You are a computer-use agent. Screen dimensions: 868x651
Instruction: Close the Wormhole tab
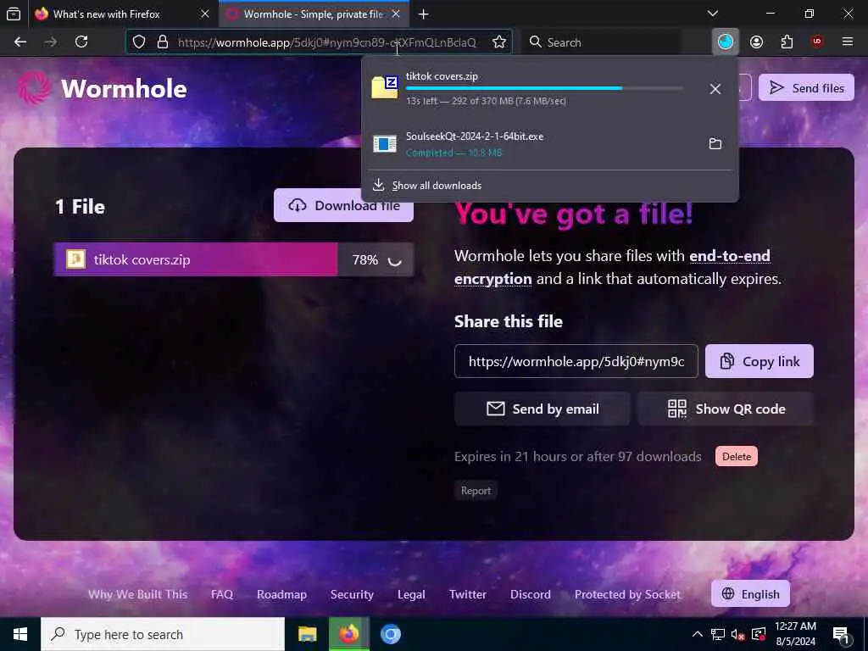click(396, 14)
